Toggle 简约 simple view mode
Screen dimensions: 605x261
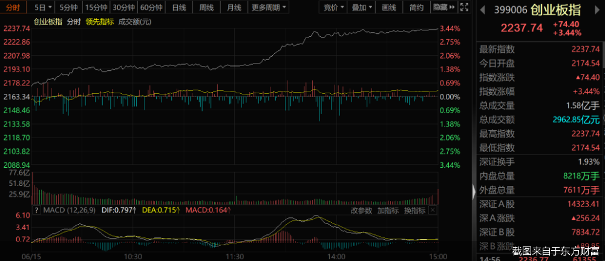point(416,8)
